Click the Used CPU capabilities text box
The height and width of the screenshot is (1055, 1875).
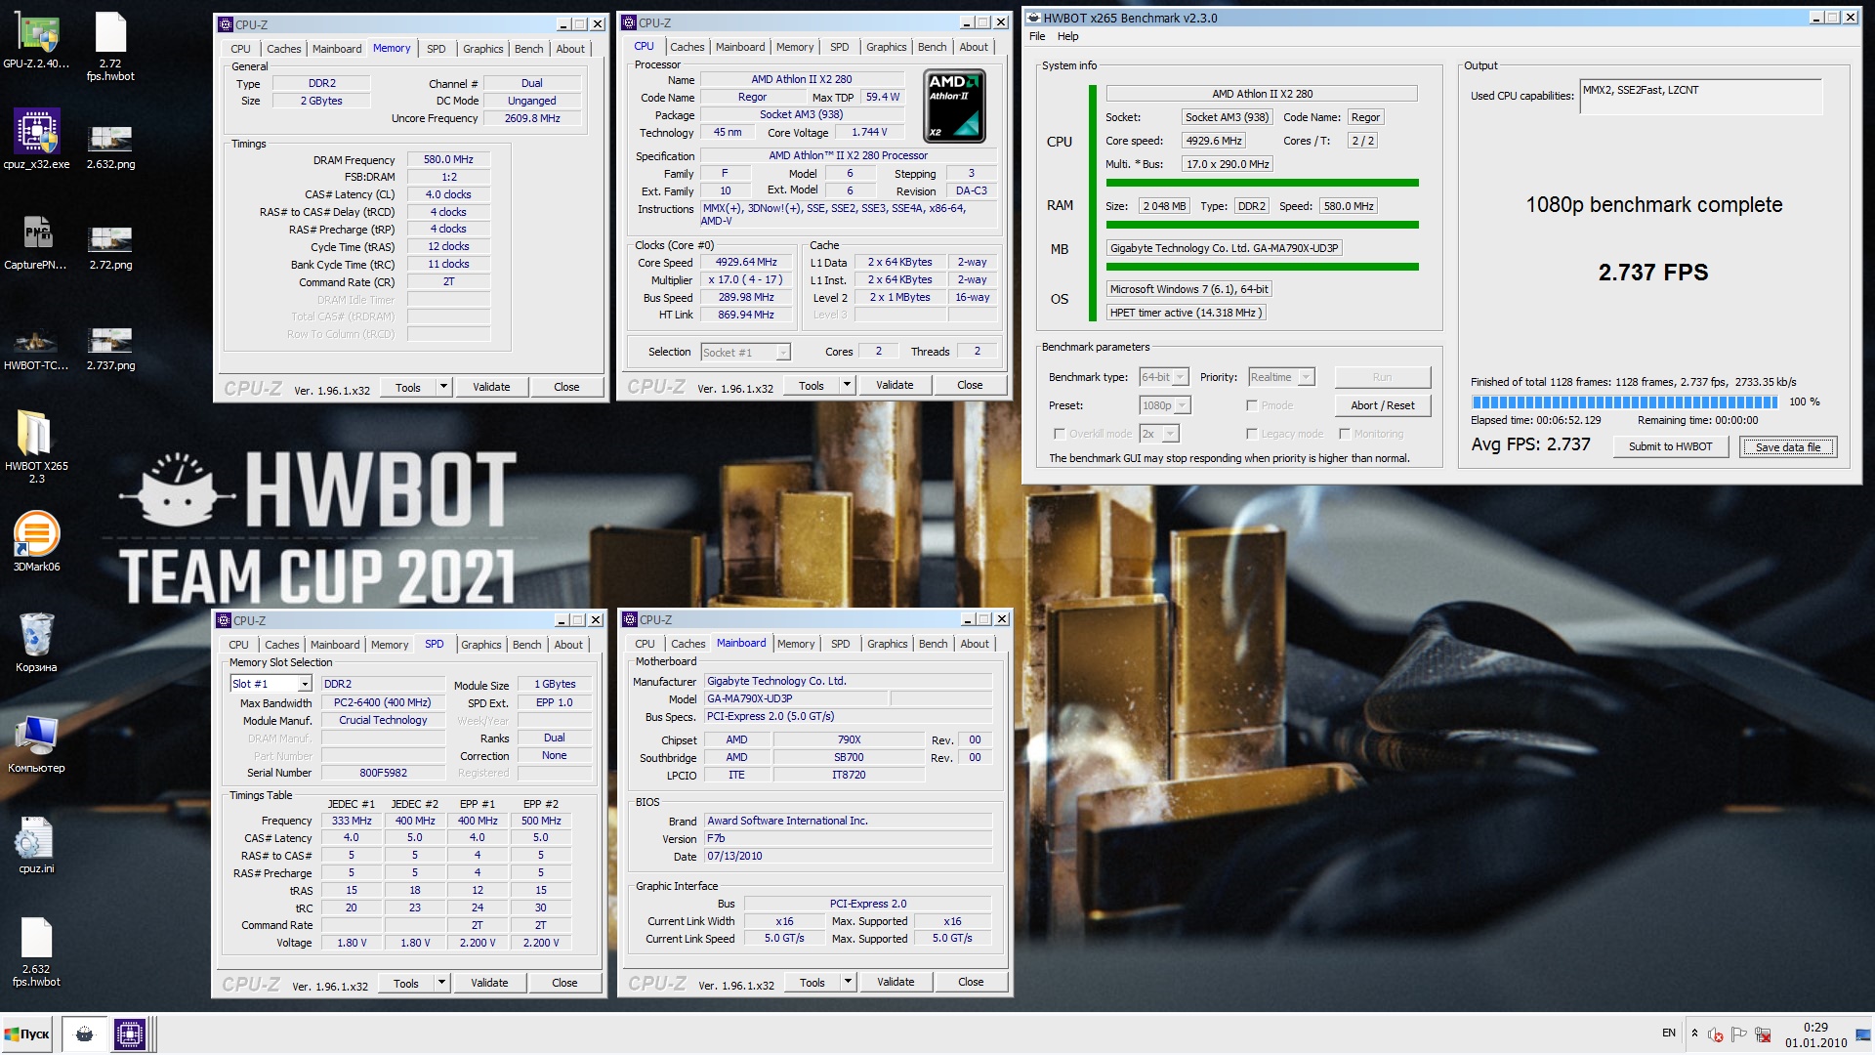click(x=1700, y=97)
